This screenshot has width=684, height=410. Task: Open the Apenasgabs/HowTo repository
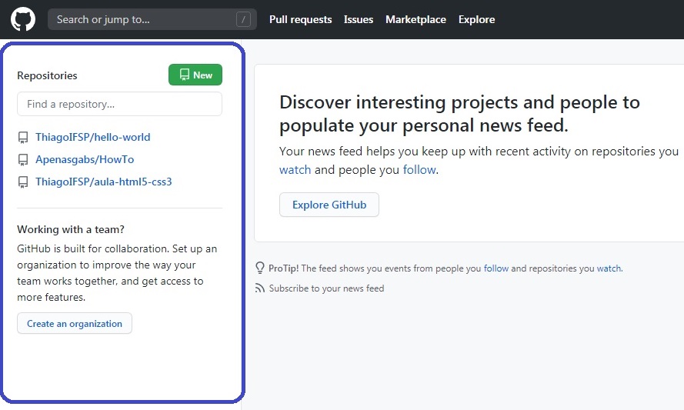coord(85,159)
